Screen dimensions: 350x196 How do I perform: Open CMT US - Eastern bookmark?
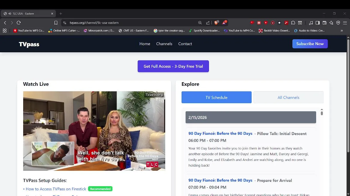(x=134, y=31)
